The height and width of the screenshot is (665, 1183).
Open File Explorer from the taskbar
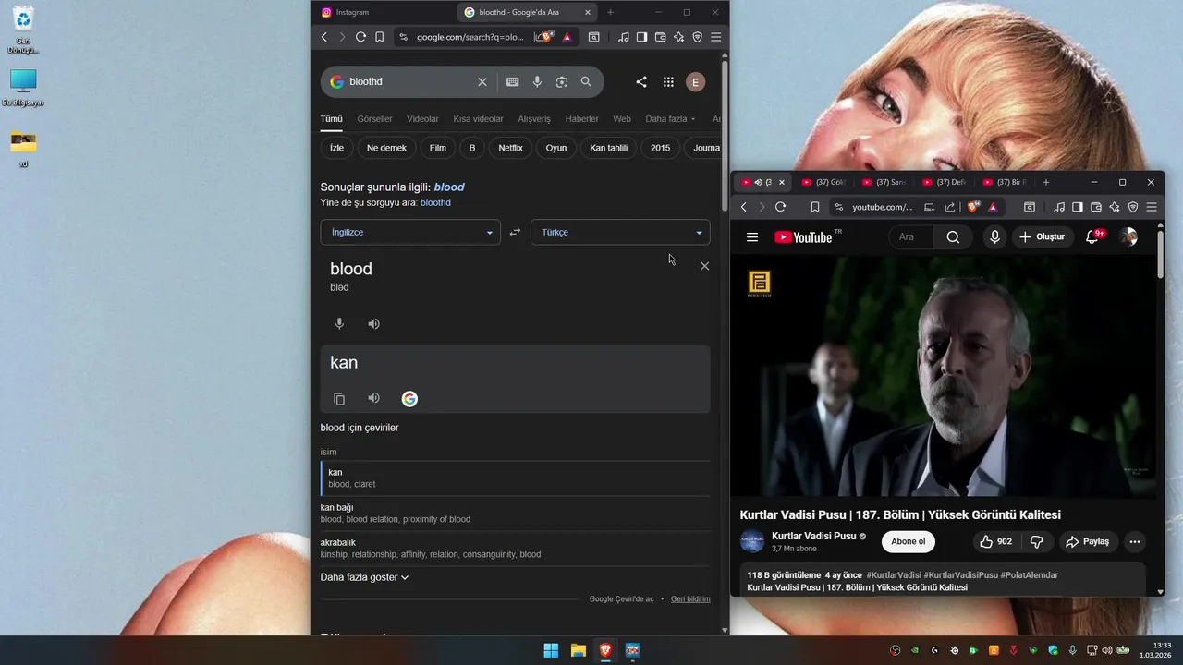(578, 650)
